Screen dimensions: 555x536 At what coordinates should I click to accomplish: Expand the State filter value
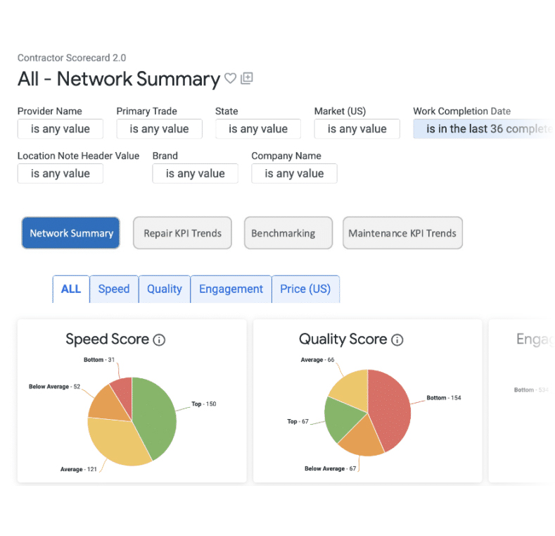point(258,129)
